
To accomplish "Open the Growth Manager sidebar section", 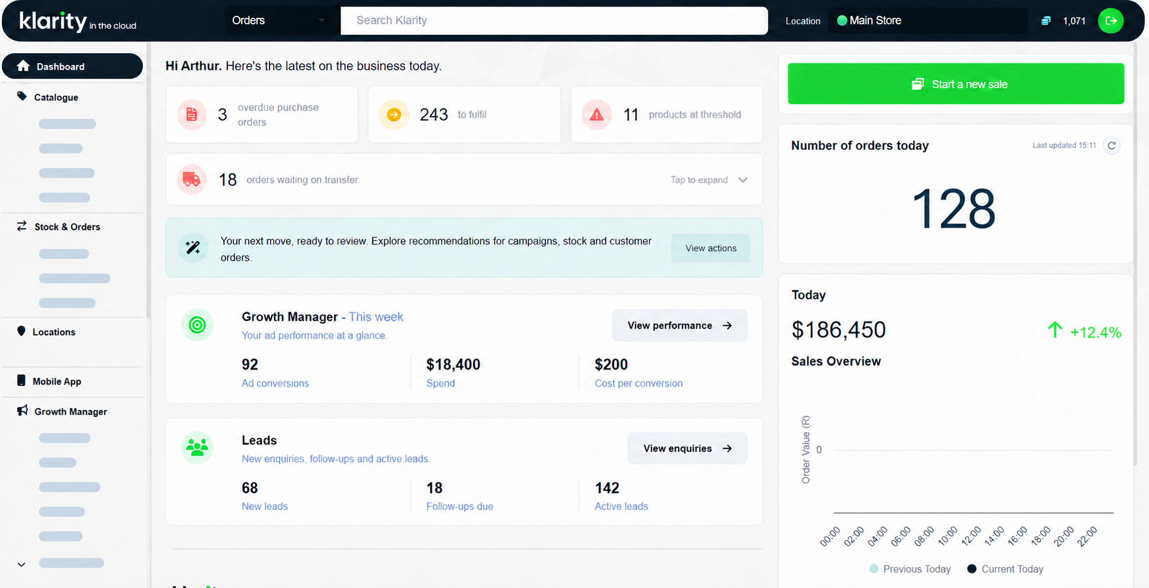I will pyautogui.click(x=72, y=411).
